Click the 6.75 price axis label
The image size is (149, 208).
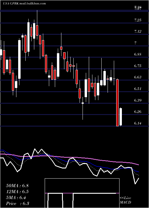pyautogui.click(x=138, y=66)
